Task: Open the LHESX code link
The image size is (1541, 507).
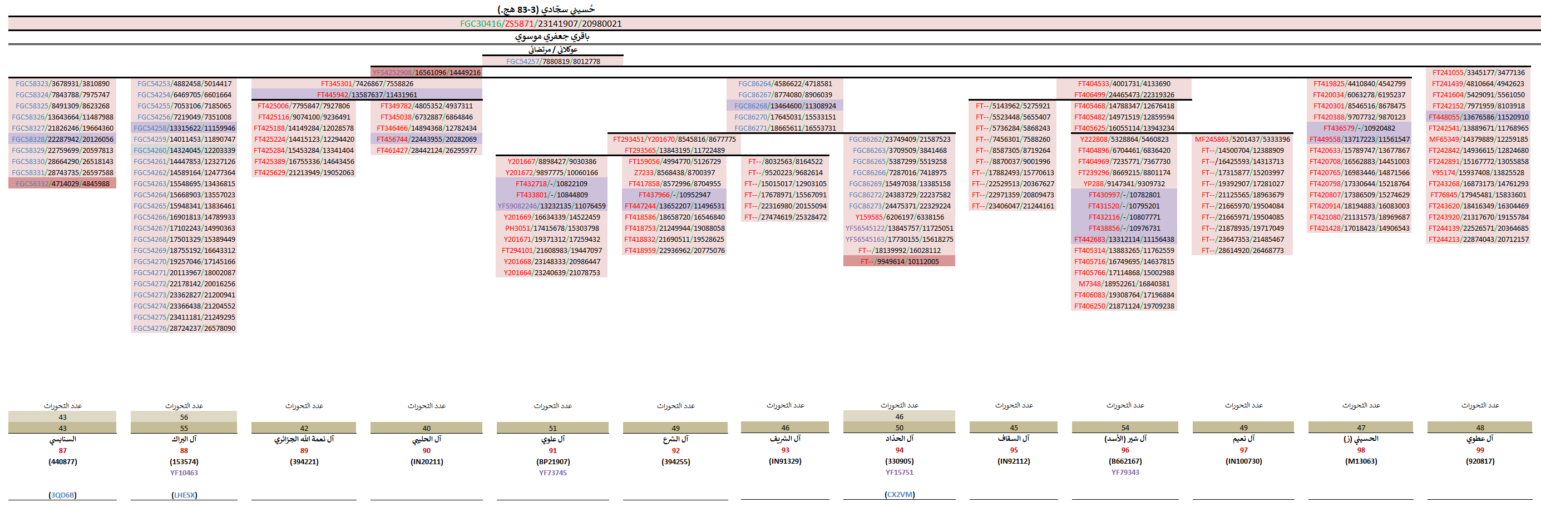Action: (x=184, y=495)
